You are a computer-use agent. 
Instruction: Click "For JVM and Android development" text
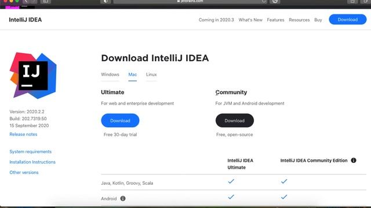250,103
